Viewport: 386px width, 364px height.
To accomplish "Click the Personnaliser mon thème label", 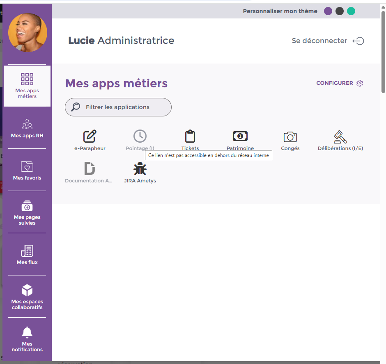I will [x=280, y=11].
